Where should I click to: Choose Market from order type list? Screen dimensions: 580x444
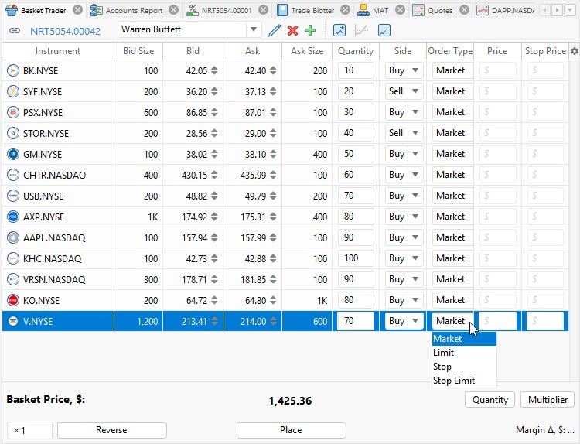pyautogui.click(x=464, y=339)
